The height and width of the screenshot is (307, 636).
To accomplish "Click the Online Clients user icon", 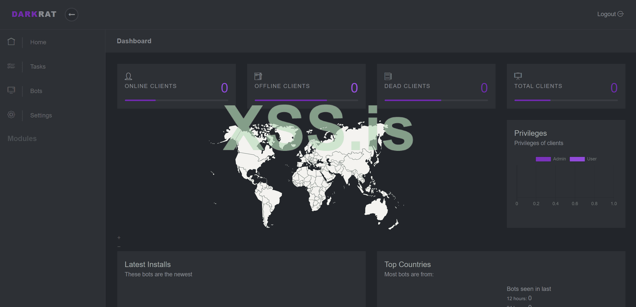I will point(128,76).
